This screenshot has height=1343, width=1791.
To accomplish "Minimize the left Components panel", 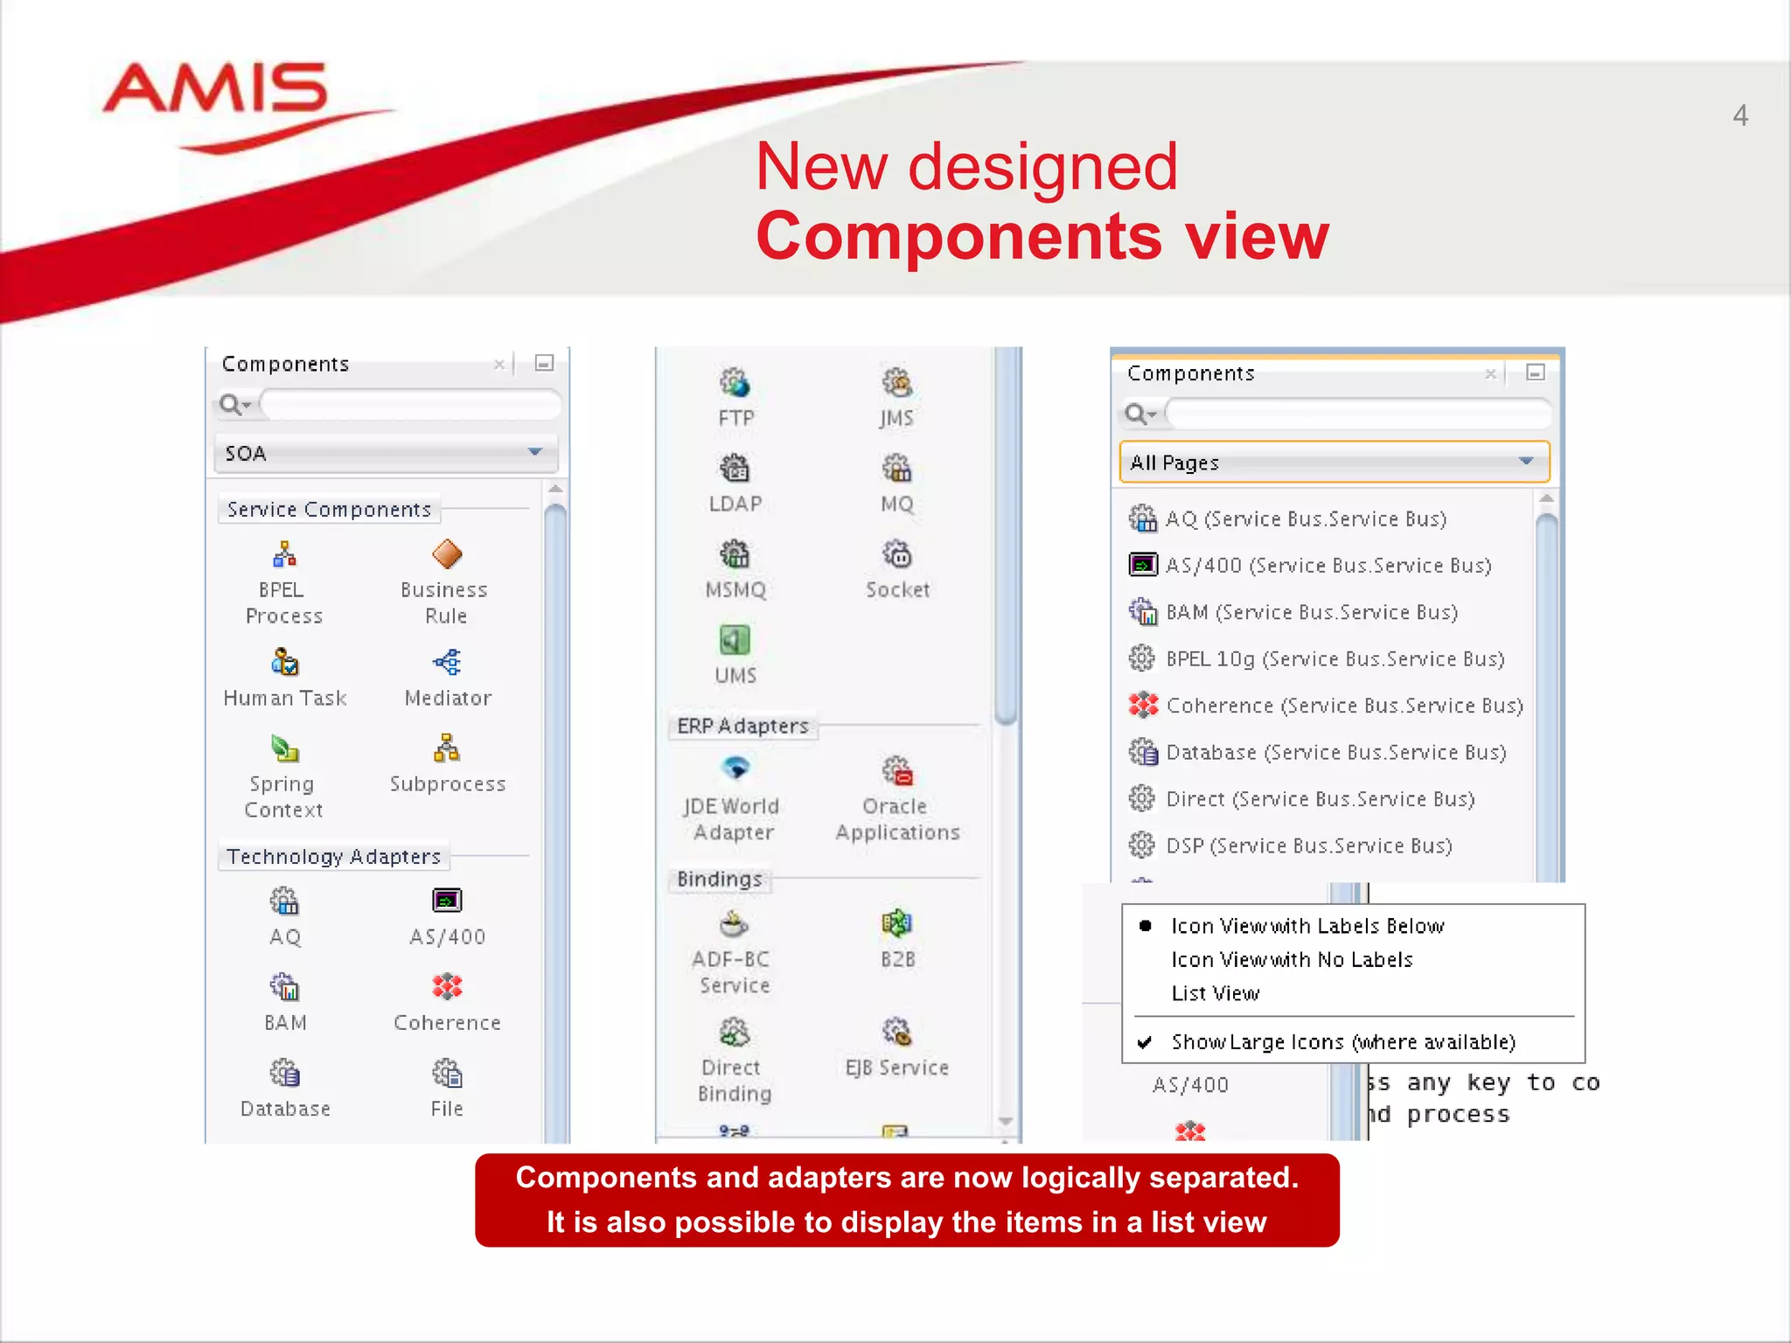I will coord(544,363).
